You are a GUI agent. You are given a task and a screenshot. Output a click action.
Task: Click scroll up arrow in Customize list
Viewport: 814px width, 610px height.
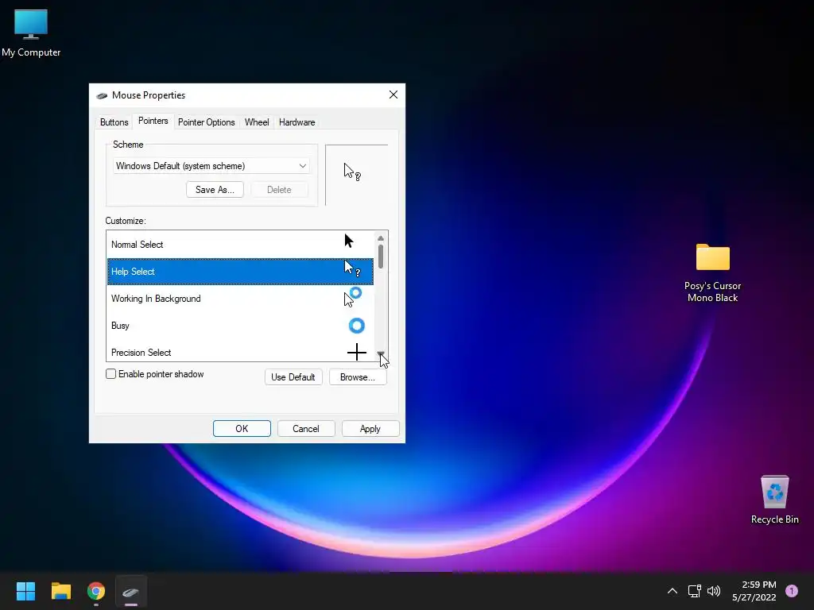381,238
